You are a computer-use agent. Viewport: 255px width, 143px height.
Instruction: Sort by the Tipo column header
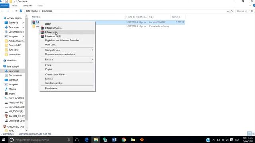point(151,17)
